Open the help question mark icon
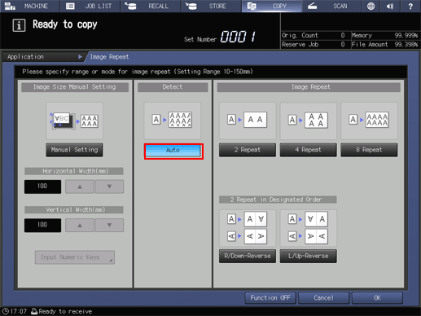 coord(410,6)
